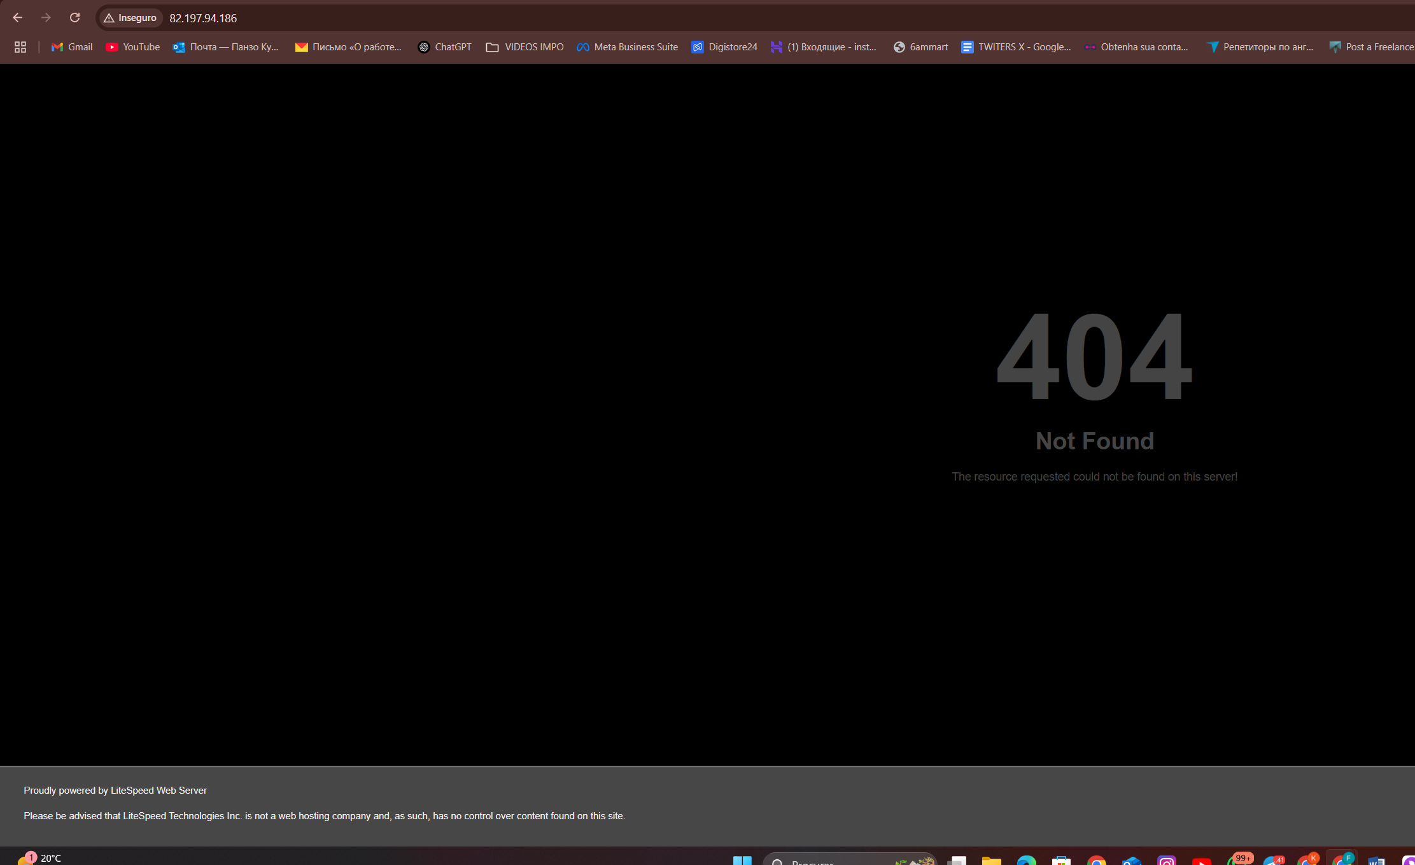Click the LiteSpeed Technologies disclaimer text
1415x865 pixels.
click(325, 816)
